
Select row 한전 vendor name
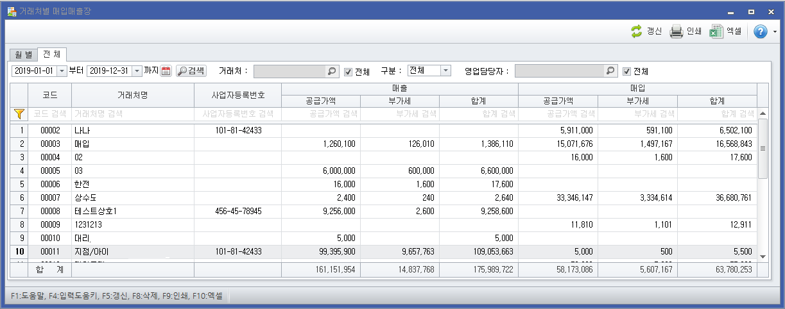[x=133, y=184]
